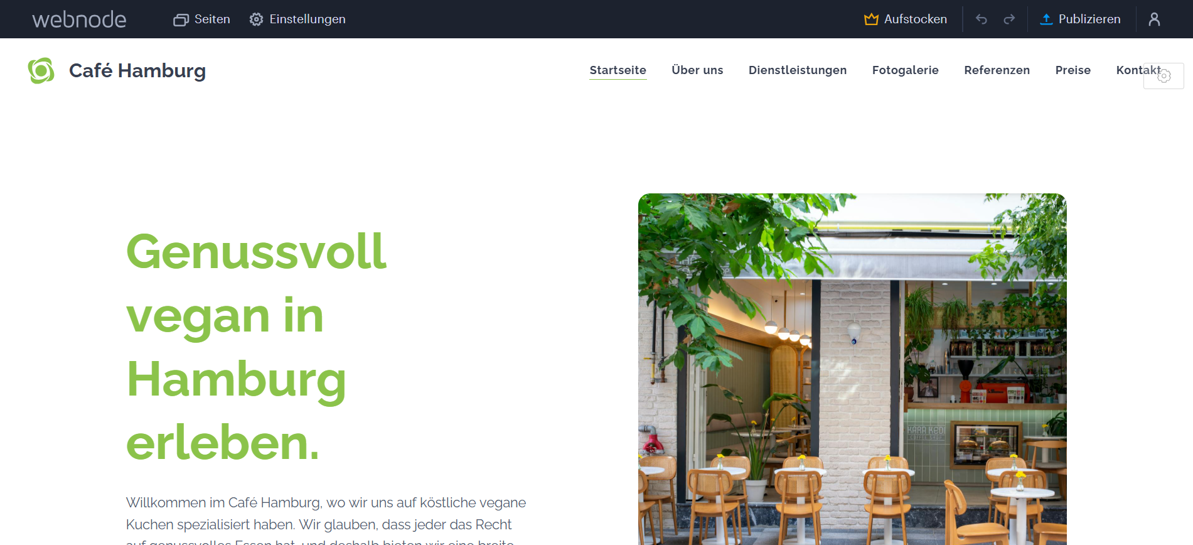The image size is (1193, 545).
Task: Click the green Café Hamburg logo icon
Action: point(41,70)
